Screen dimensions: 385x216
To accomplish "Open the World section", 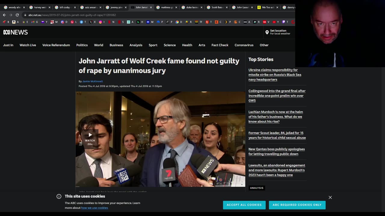I will 99,45.
